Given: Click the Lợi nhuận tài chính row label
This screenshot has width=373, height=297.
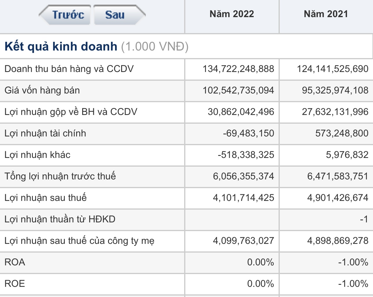Looking at the screenshot, I should [45, 133].
